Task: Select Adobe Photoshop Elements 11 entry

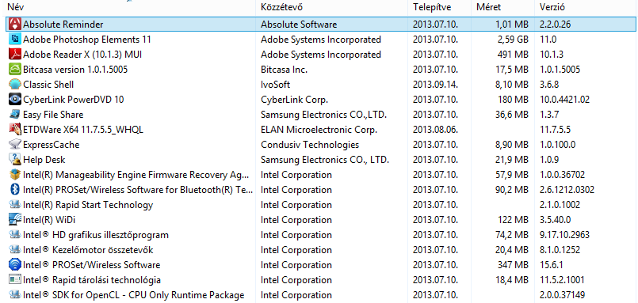Action: click(x=87, y=40)
